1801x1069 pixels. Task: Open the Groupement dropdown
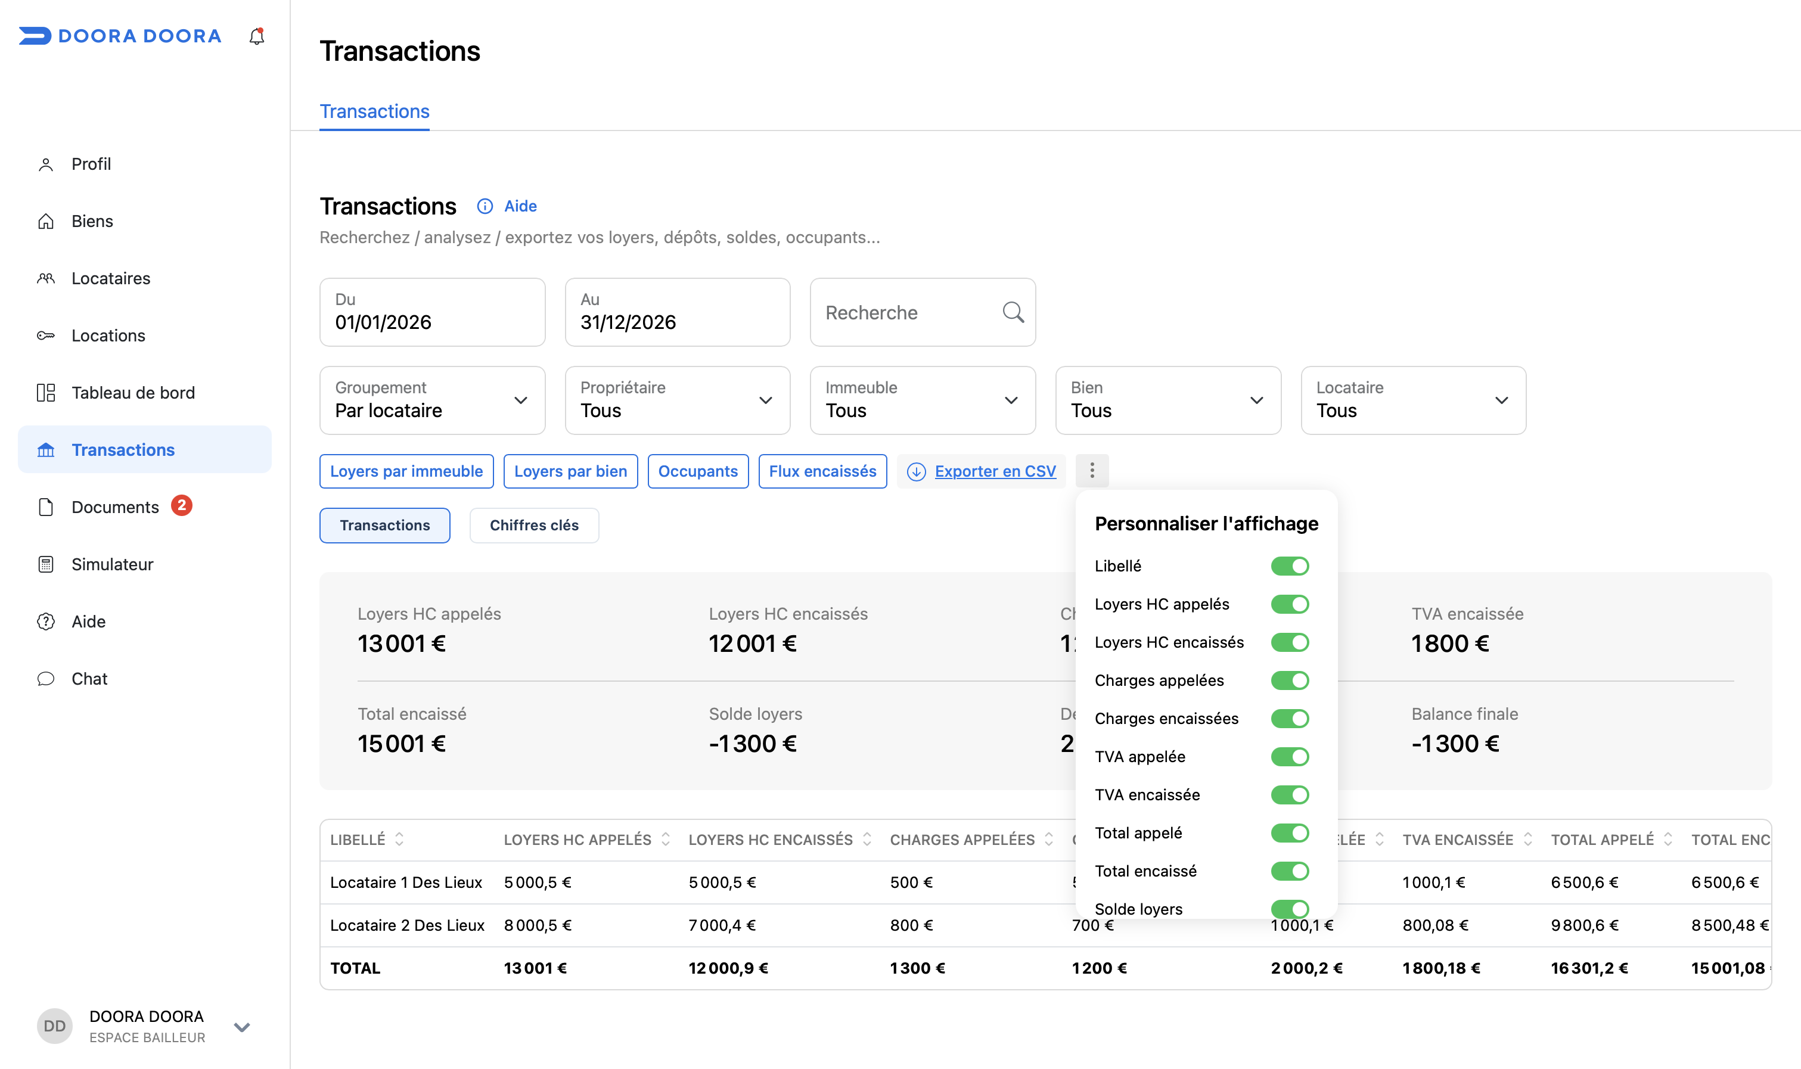point(432,400)
